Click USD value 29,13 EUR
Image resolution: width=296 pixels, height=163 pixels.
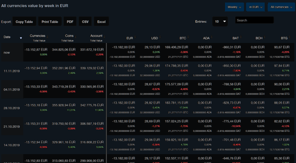[x=152, y=47]
